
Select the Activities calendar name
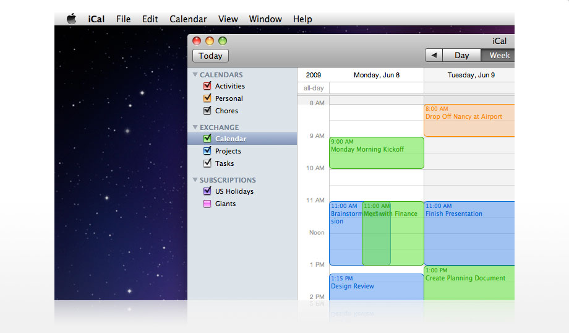pos(229,86)
